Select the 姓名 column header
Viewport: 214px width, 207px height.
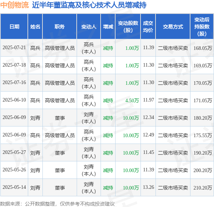pos(35,27)
